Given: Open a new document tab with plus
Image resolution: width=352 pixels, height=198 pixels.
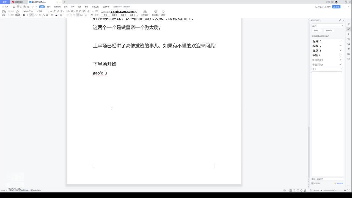Looking at the screenshot, I should click(65, 2).
